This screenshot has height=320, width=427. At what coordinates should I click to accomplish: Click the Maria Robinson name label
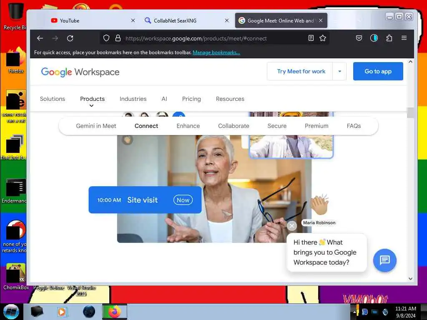coord(319,222)
